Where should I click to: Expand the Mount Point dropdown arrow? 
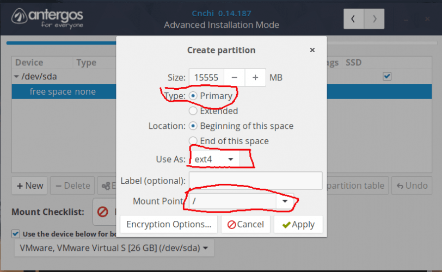[x=285, y=201]
